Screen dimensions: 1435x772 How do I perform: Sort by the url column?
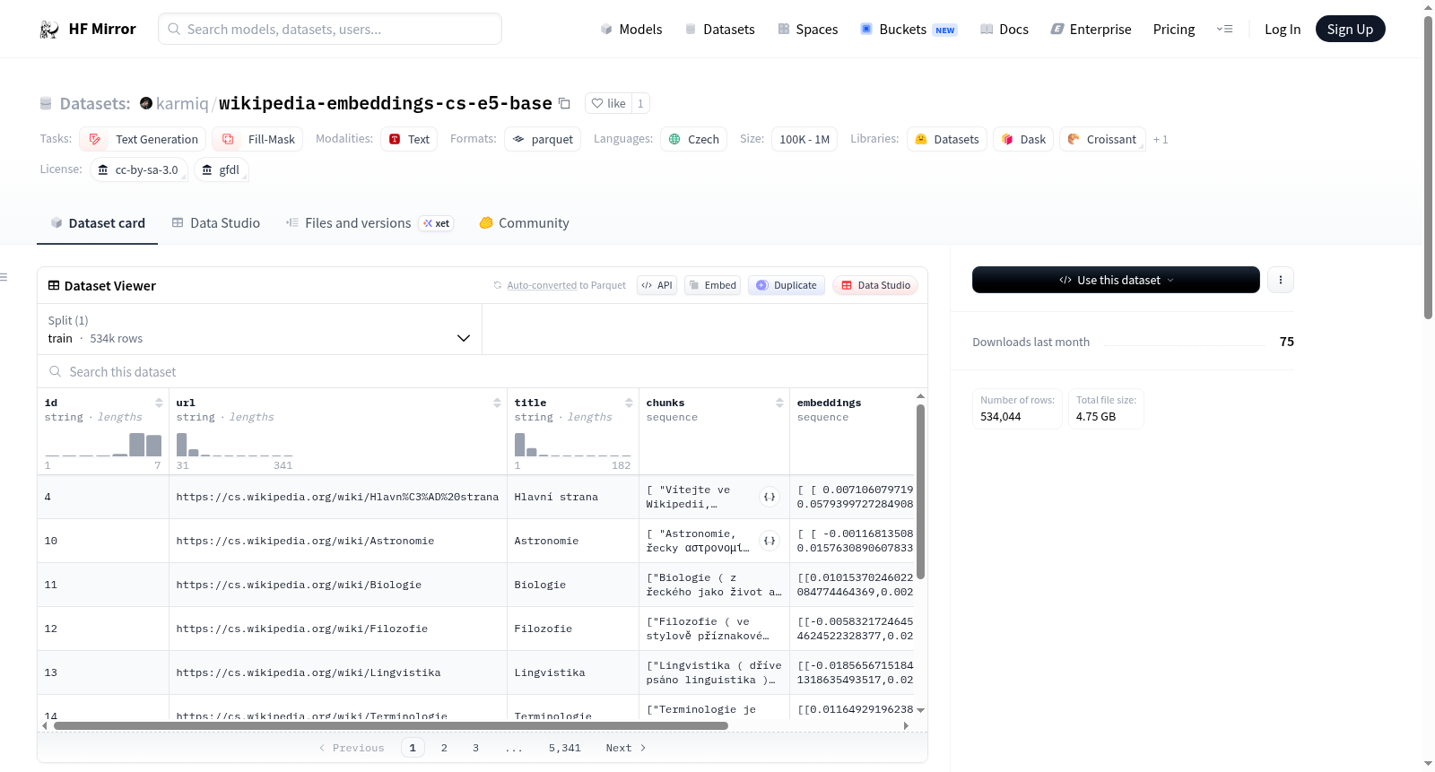[497, 403]
